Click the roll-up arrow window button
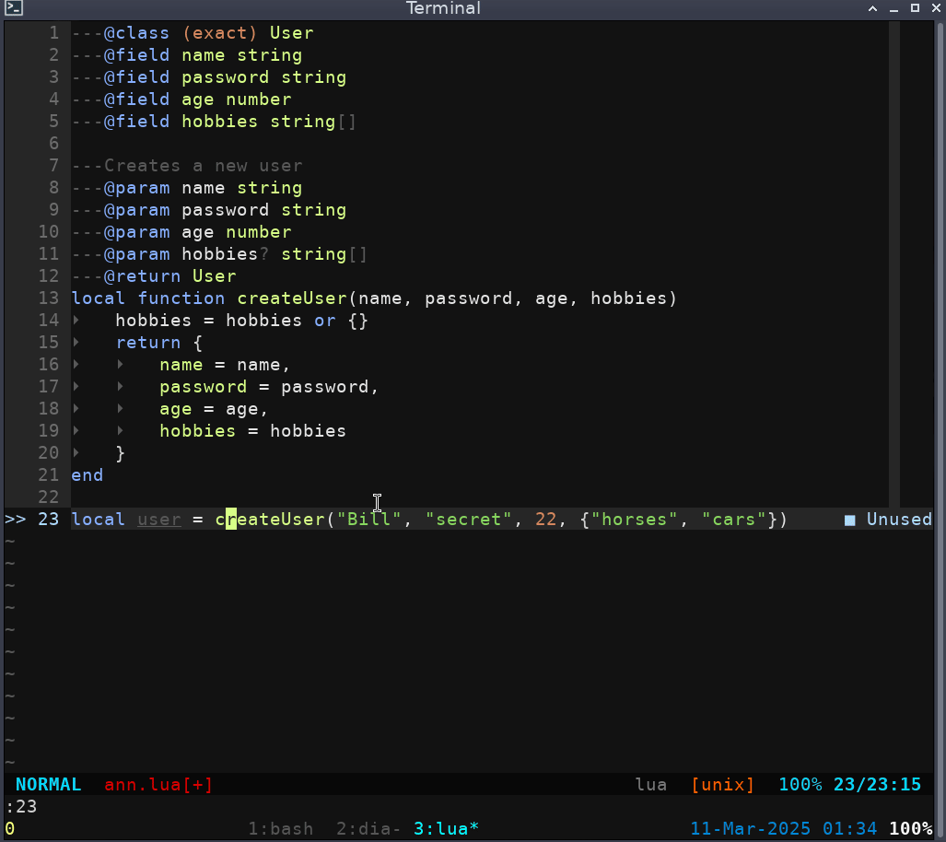This screenshot has height=842, width=946. click(872, 8)
